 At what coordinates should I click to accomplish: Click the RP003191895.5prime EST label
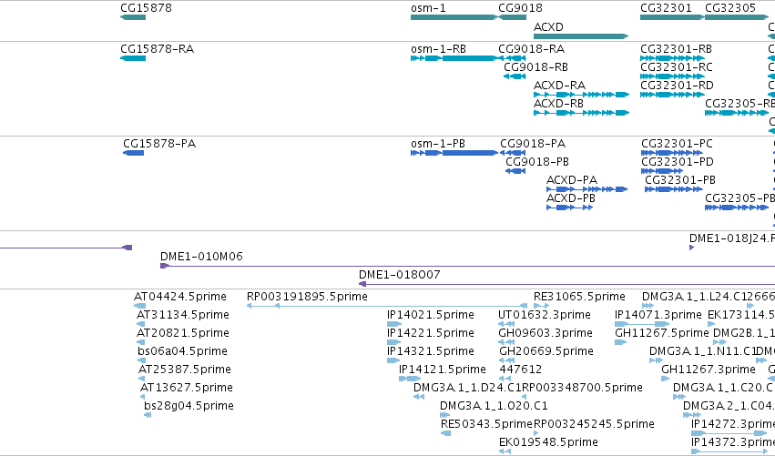coord(307,297)
